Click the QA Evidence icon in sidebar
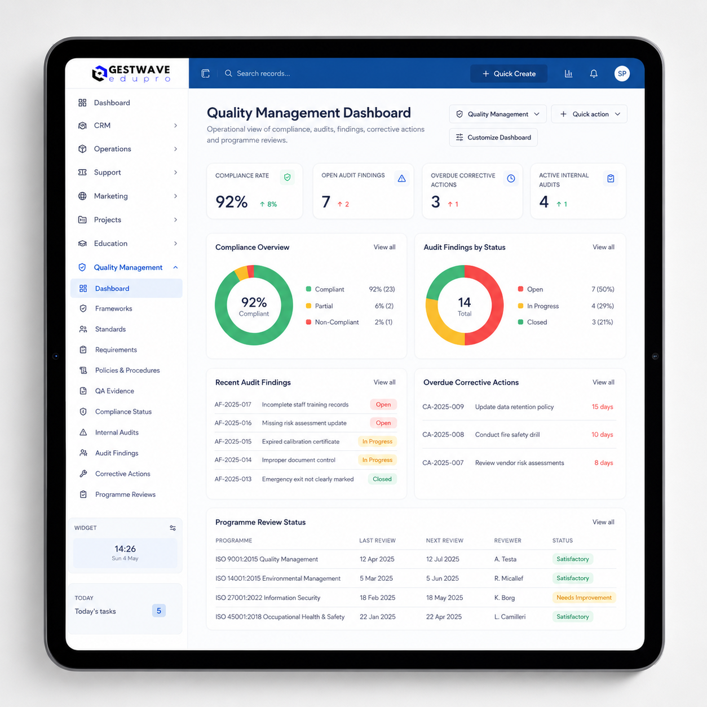The image size is (707, 707). coord(83,391)
